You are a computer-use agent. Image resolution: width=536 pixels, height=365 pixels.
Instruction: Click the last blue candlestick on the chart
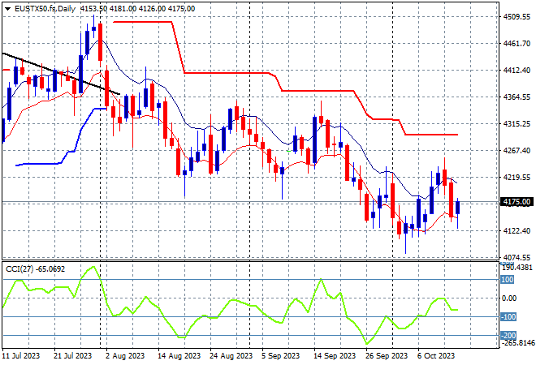(x=459, y=208)
